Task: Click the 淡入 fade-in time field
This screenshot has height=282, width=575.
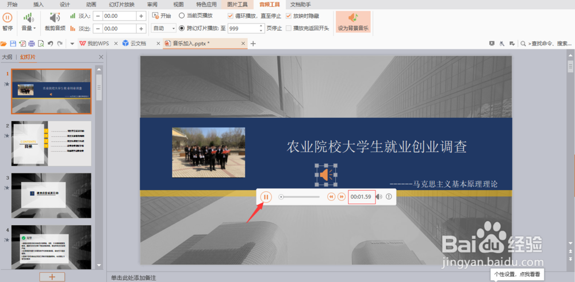Action: click(x=119, y=16)
